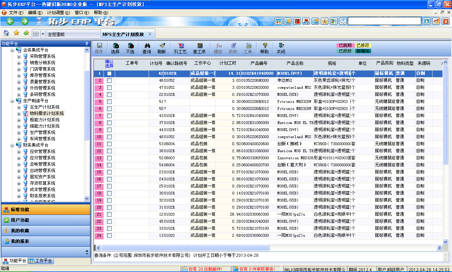This screenshot has height=272, width=452.
Task: Refresh the plan list with 刷新
Action: 162,47
